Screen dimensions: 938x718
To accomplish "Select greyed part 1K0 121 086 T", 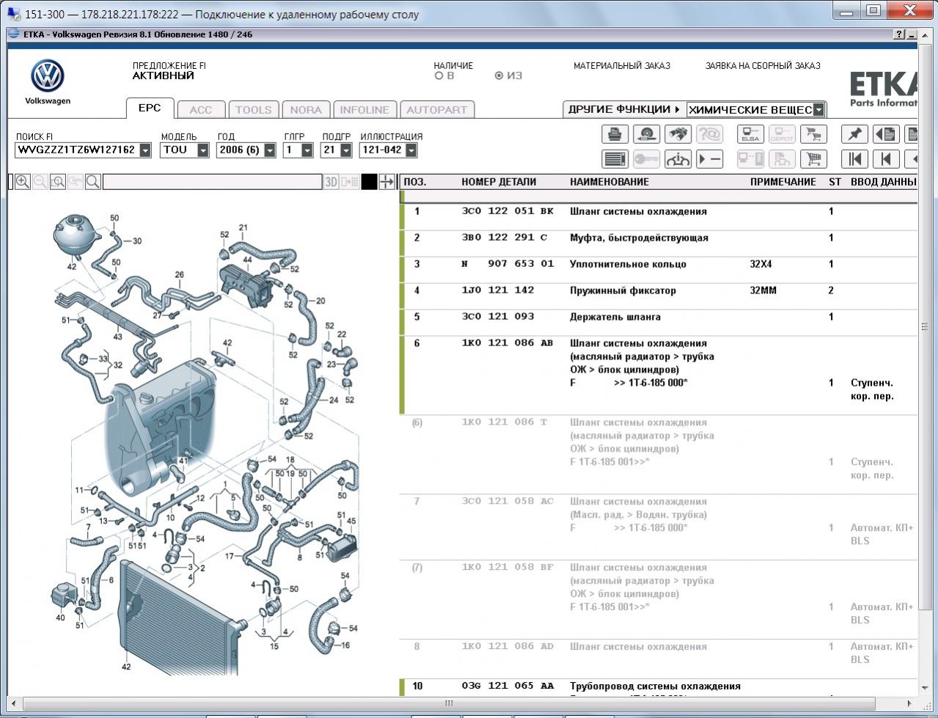I will coord(505,422).
